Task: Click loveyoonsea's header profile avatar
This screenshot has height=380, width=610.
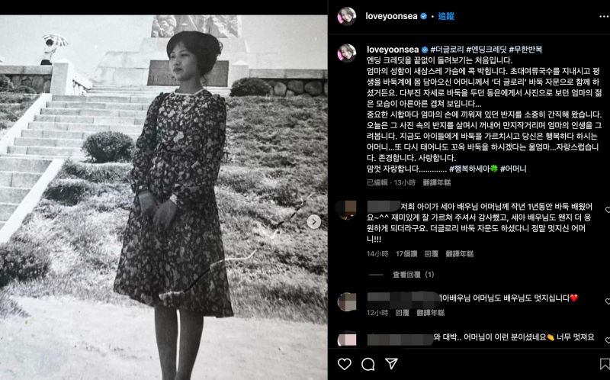Action: (x=347, y=16)
